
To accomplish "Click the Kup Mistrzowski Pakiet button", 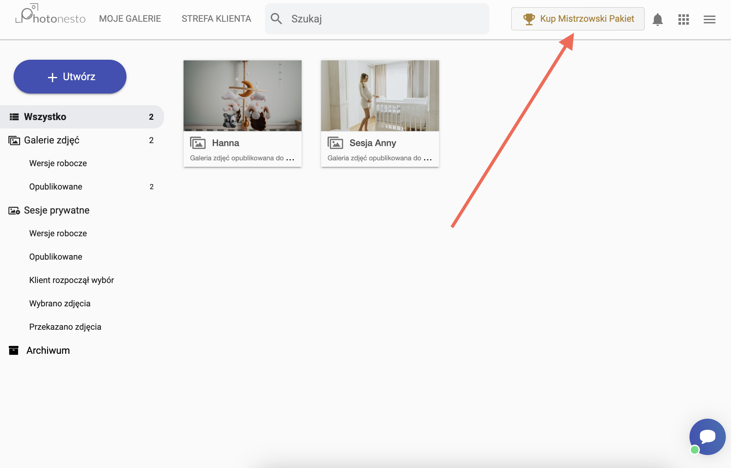I will pos(578,19).
